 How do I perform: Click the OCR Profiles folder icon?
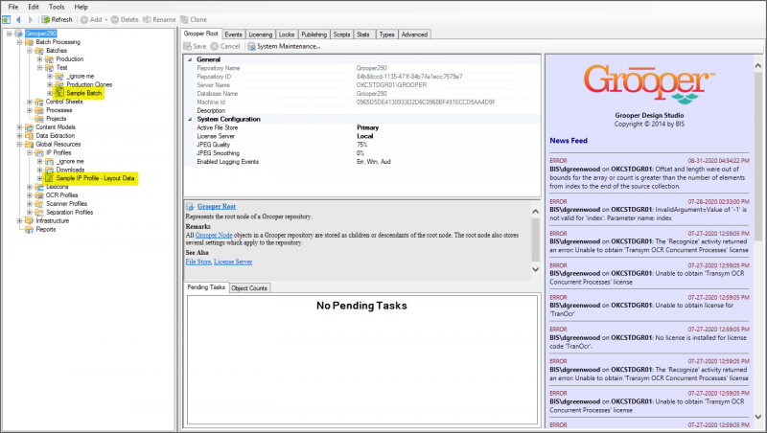point(39,195)
